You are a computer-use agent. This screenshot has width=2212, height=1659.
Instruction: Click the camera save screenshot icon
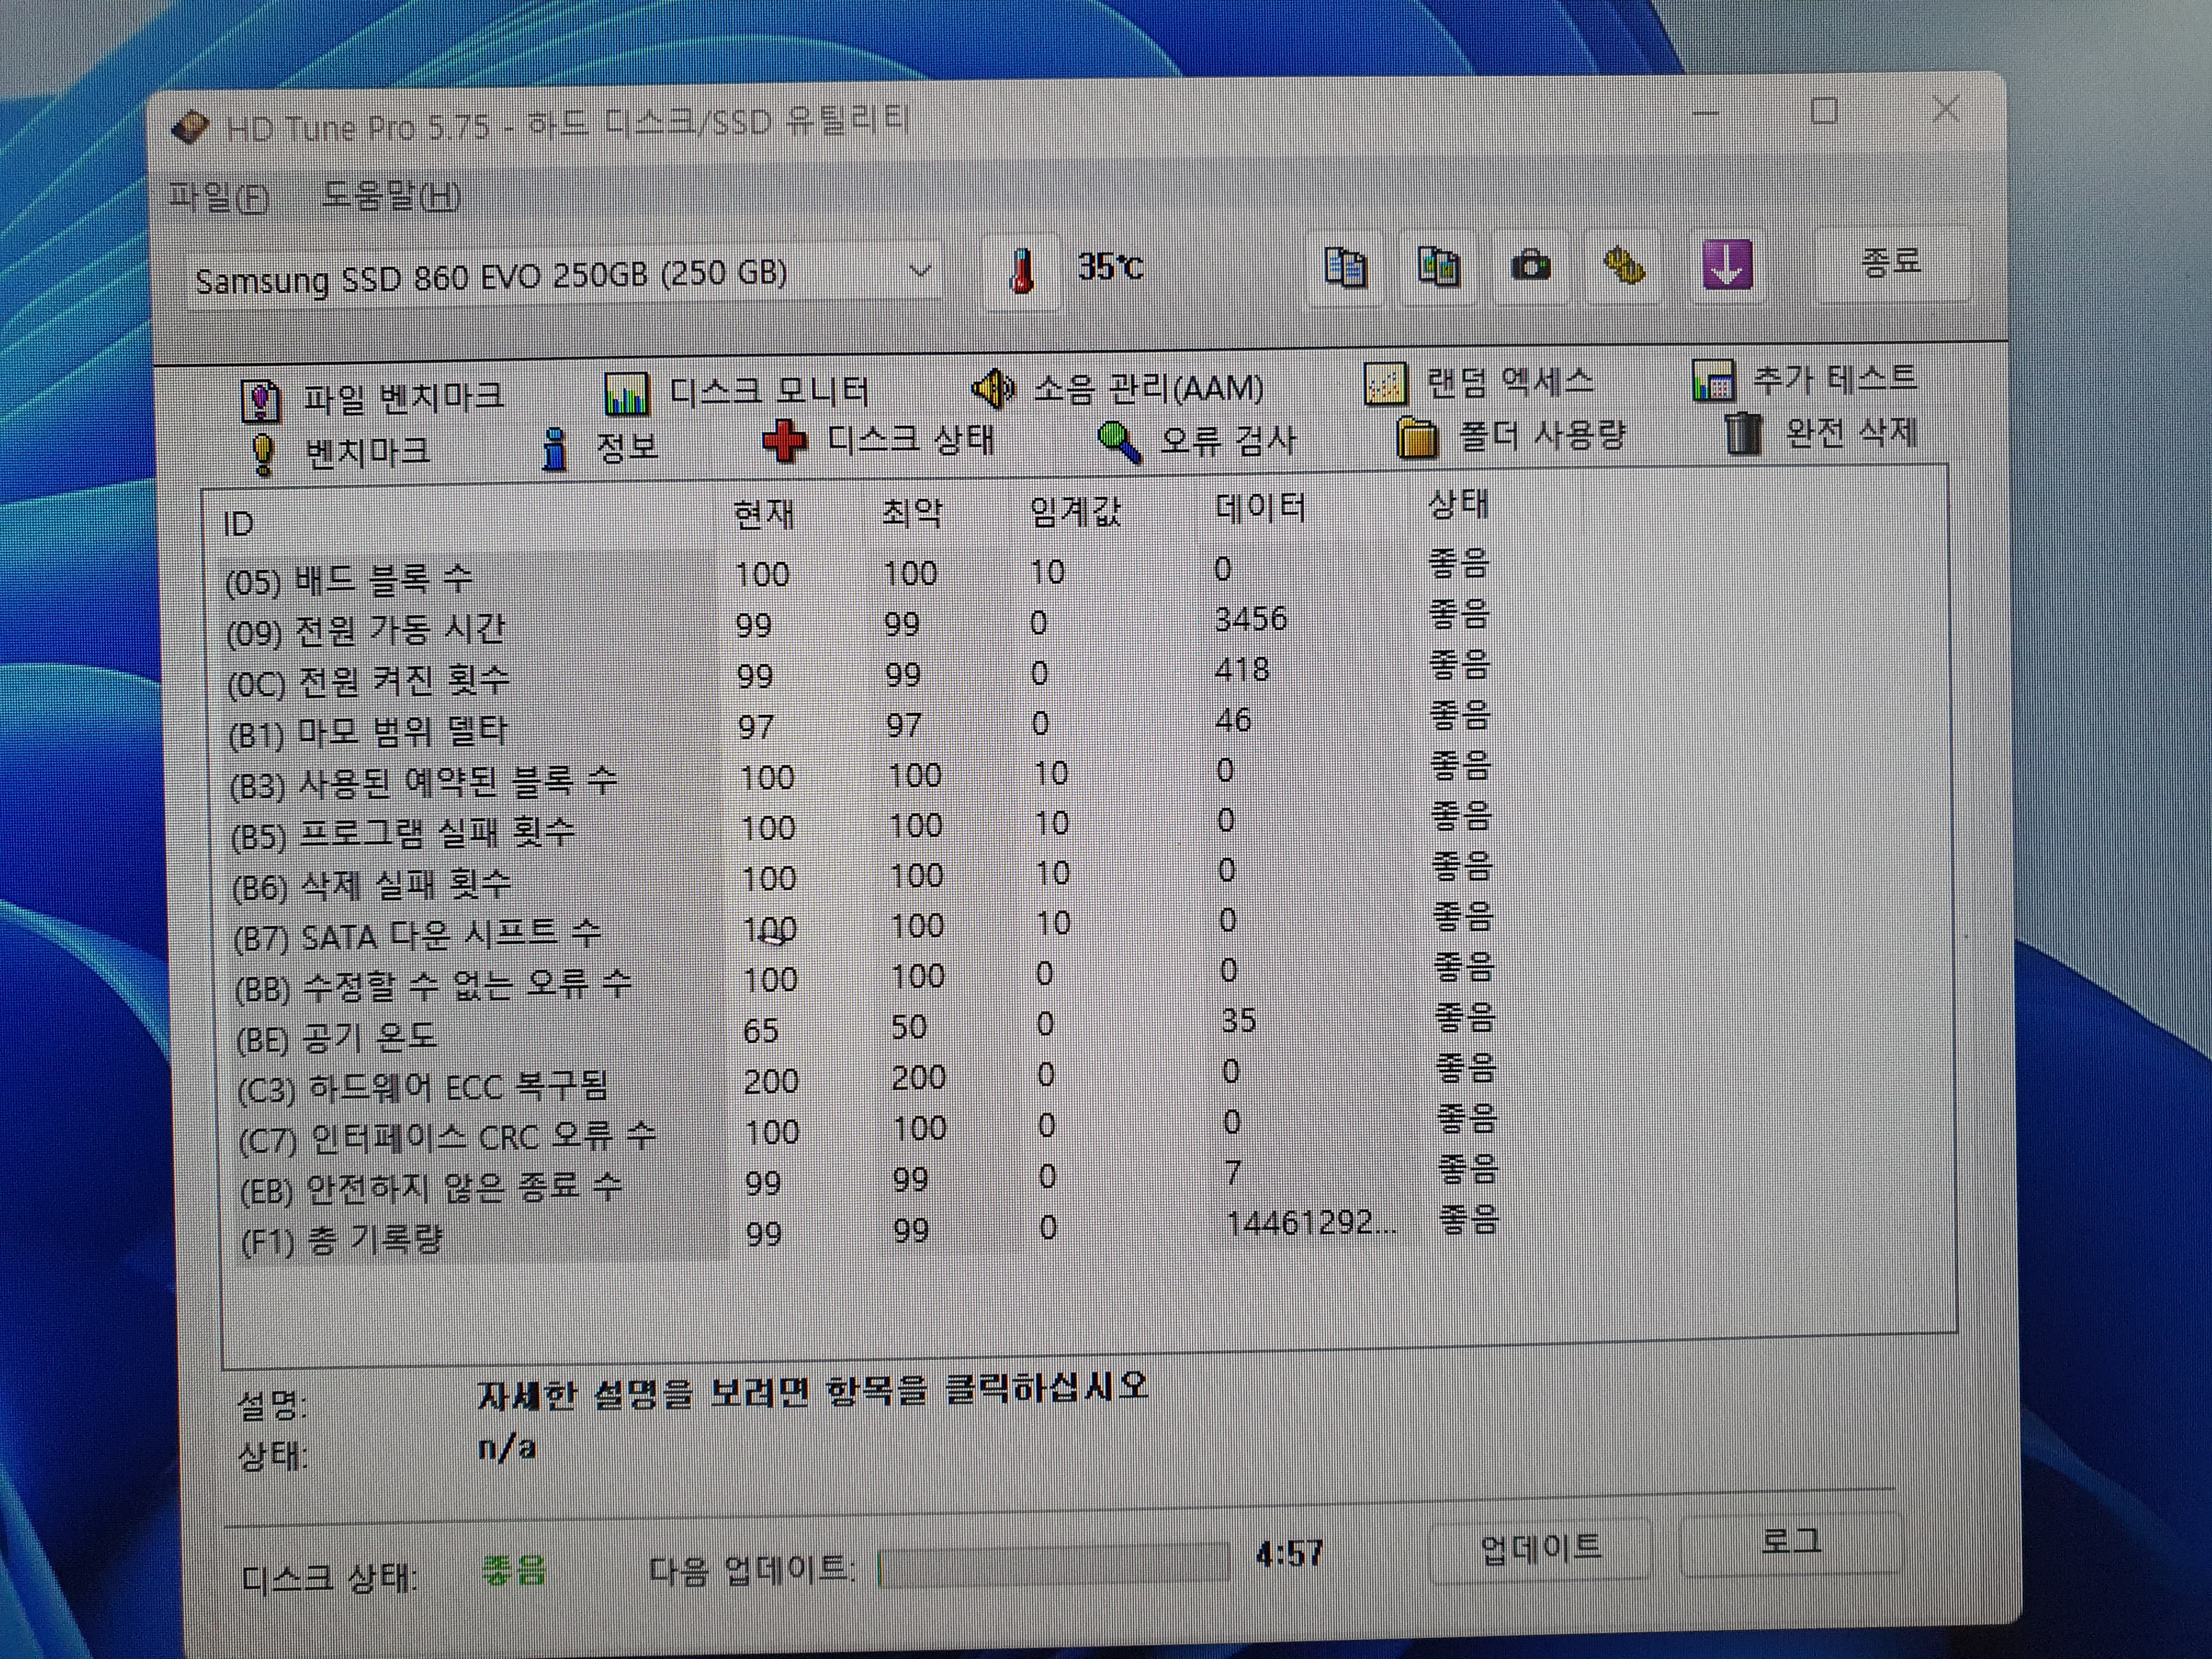[1530, 266]
